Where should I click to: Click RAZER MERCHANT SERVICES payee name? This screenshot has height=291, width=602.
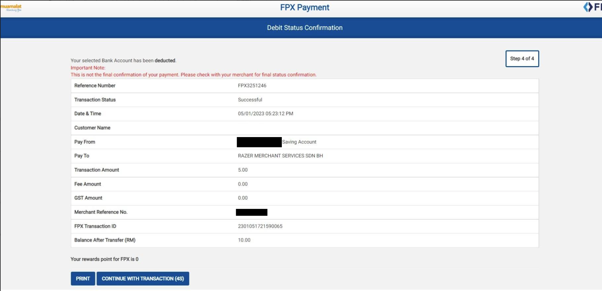pyautogui.click(x=280, y=156)
